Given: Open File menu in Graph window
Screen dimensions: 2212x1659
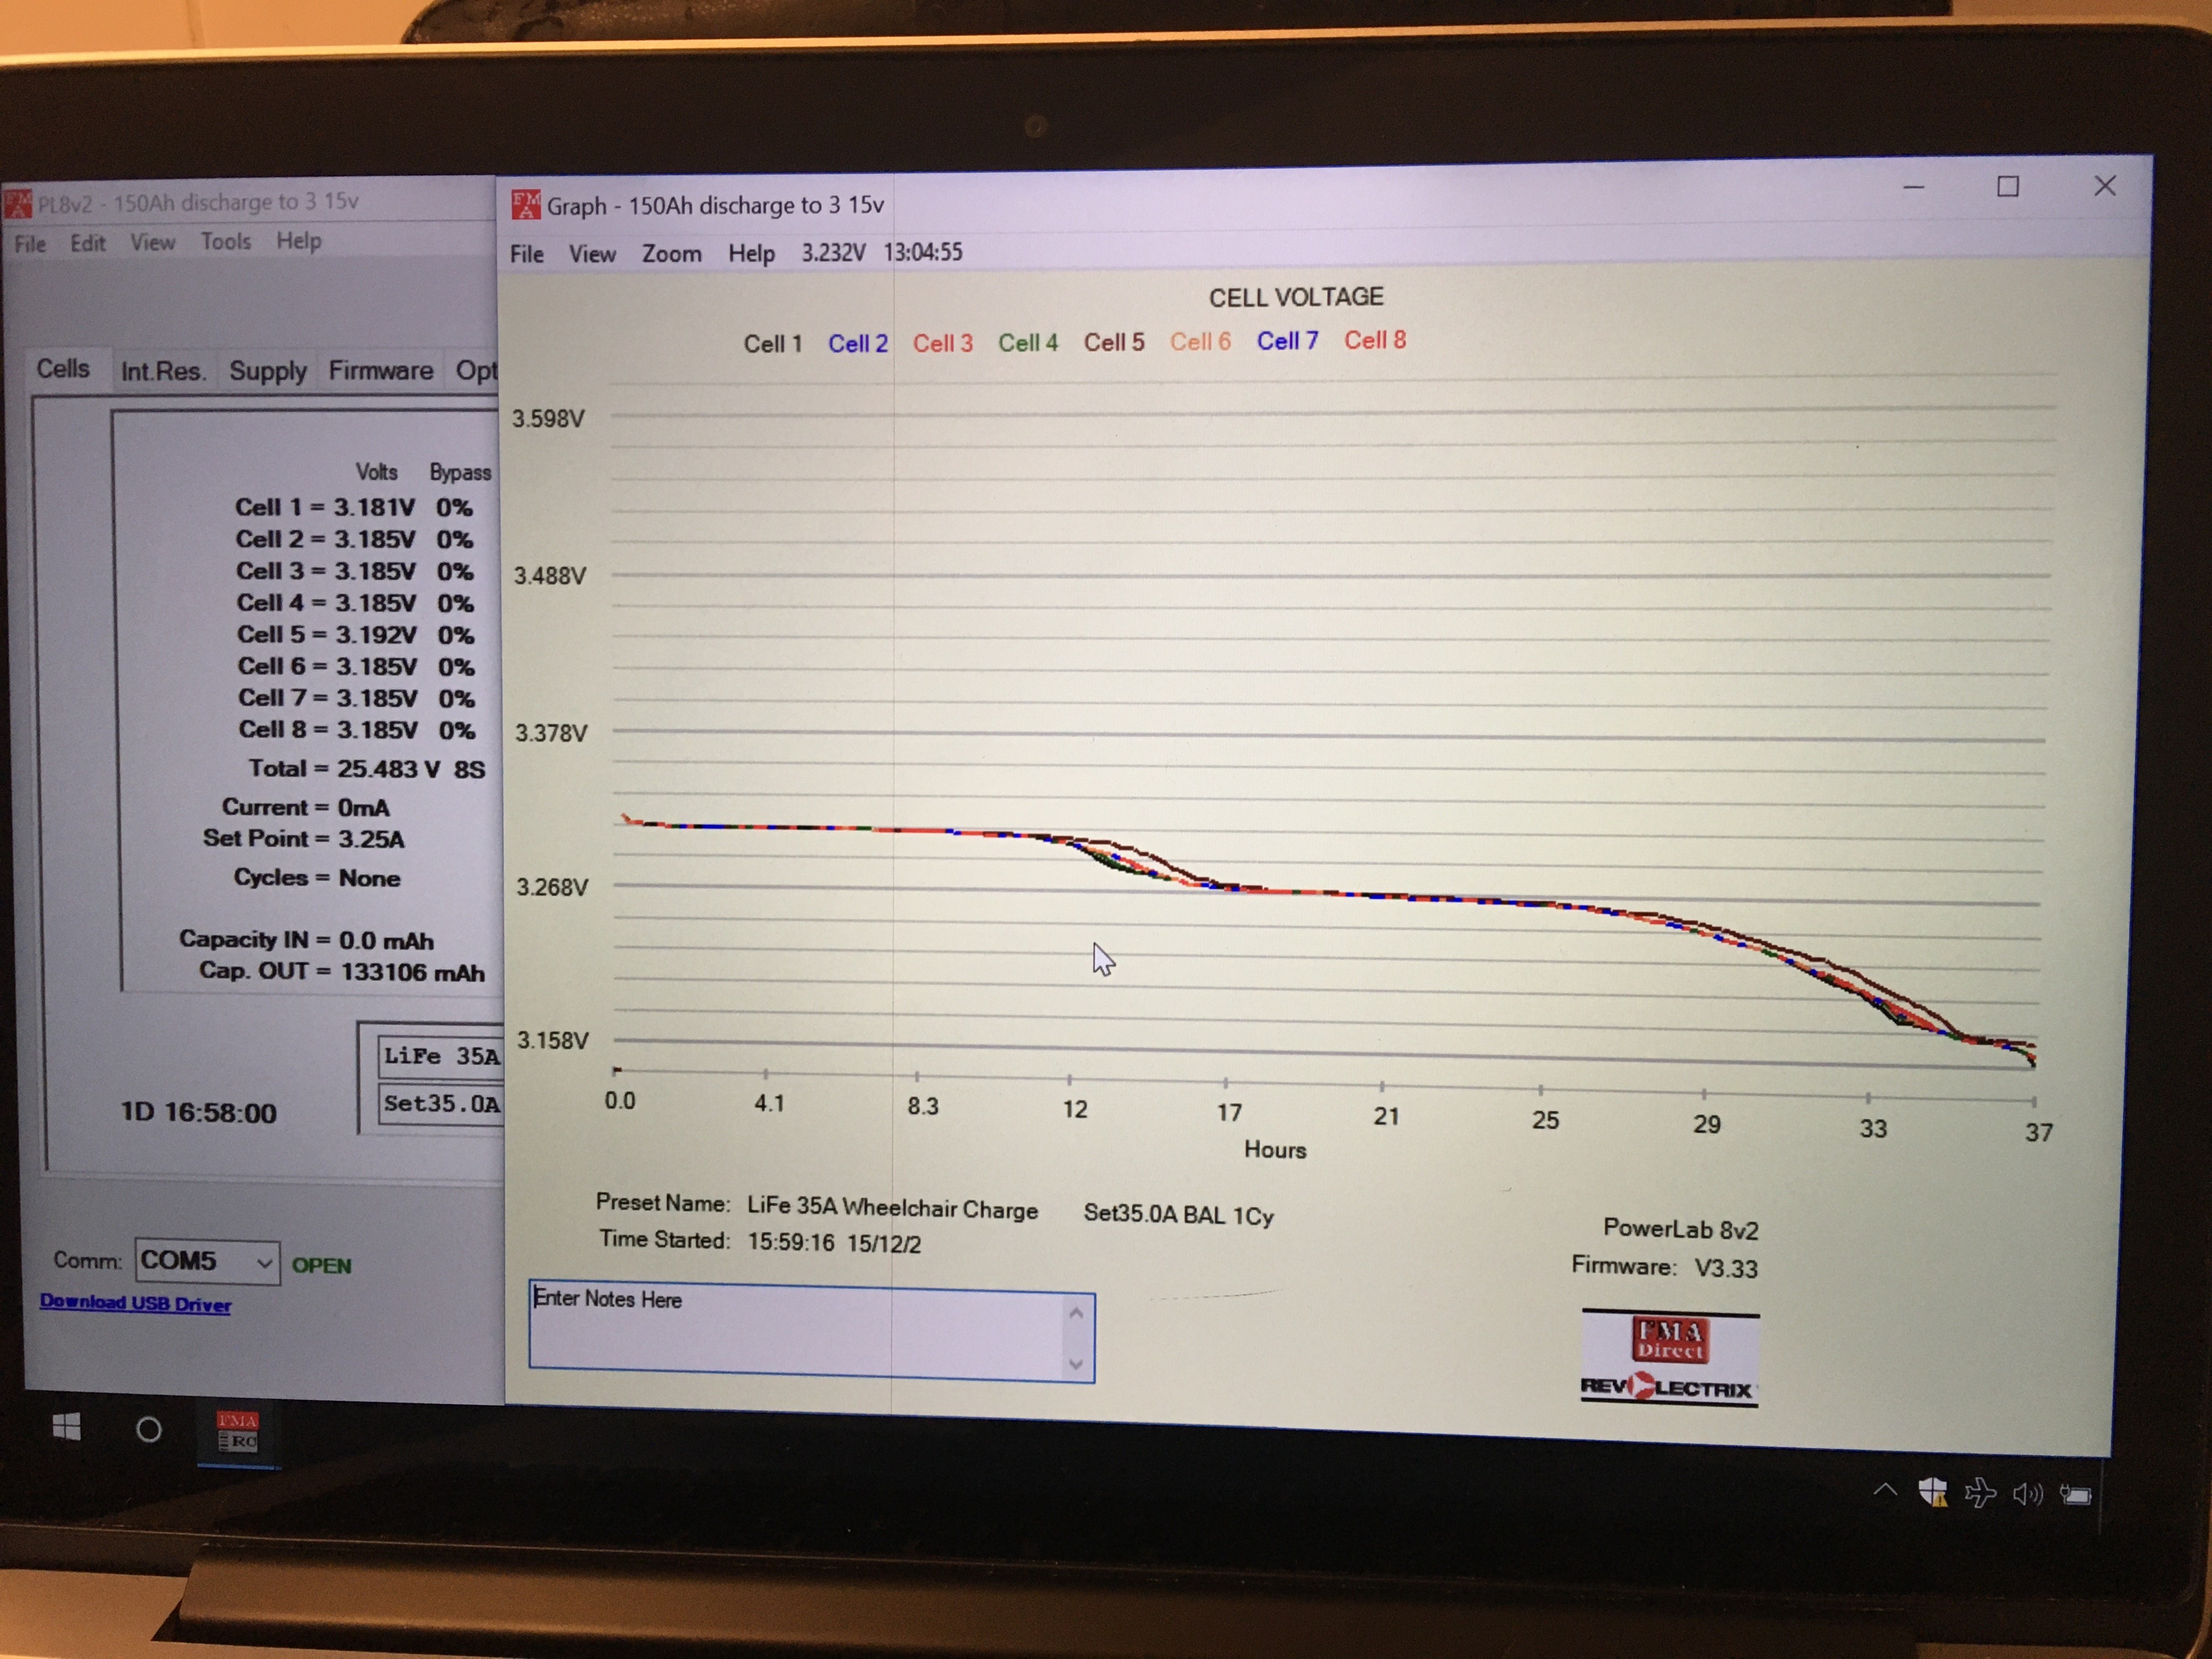Looking at the screenshot, I should (x=526, y=254).
